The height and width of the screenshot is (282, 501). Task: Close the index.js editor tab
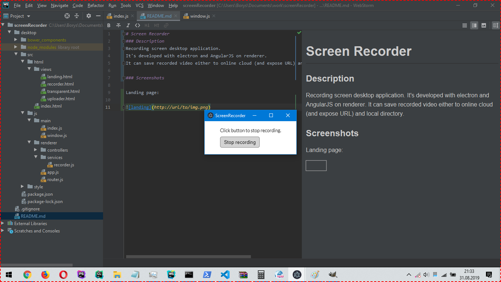point(132,16)
